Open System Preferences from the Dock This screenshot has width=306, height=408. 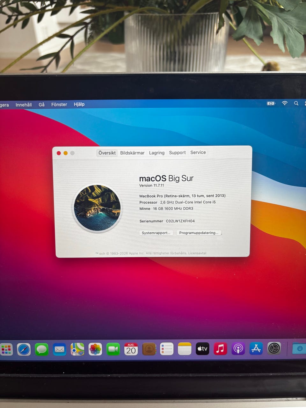[274, 348]
